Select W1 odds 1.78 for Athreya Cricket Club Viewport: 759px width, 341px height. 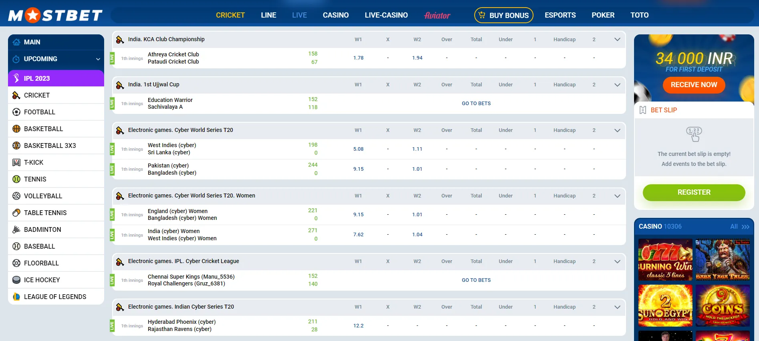click(358, 58)
